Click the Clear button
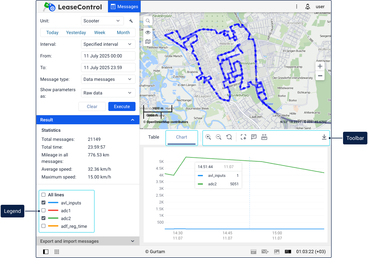Image resolution: width=368 pixels, height=258 pixels. click(x=92, y=106)
